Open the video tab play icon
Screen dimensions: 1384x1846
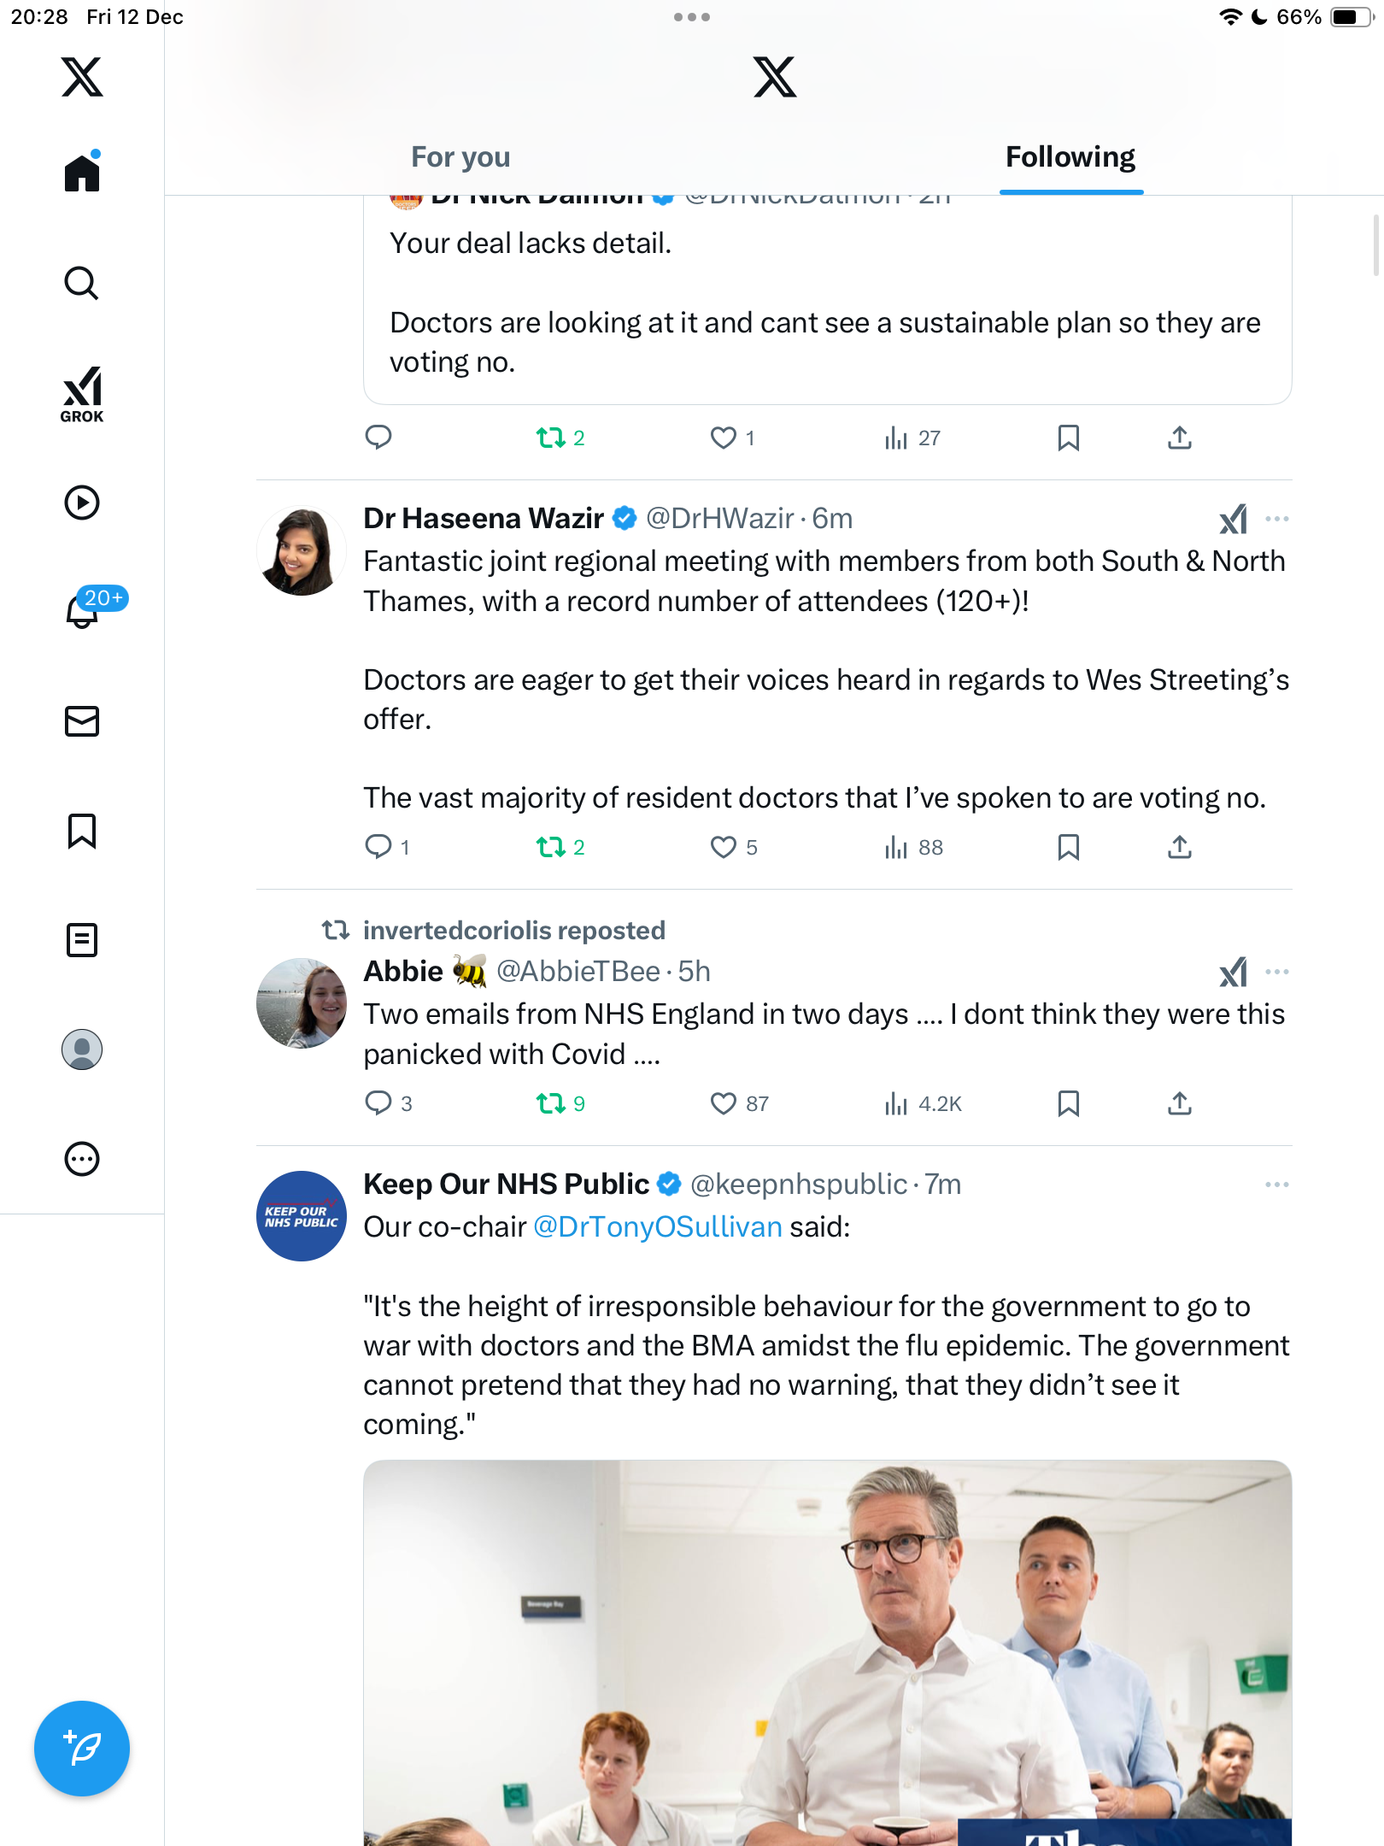tap(82, 503)
